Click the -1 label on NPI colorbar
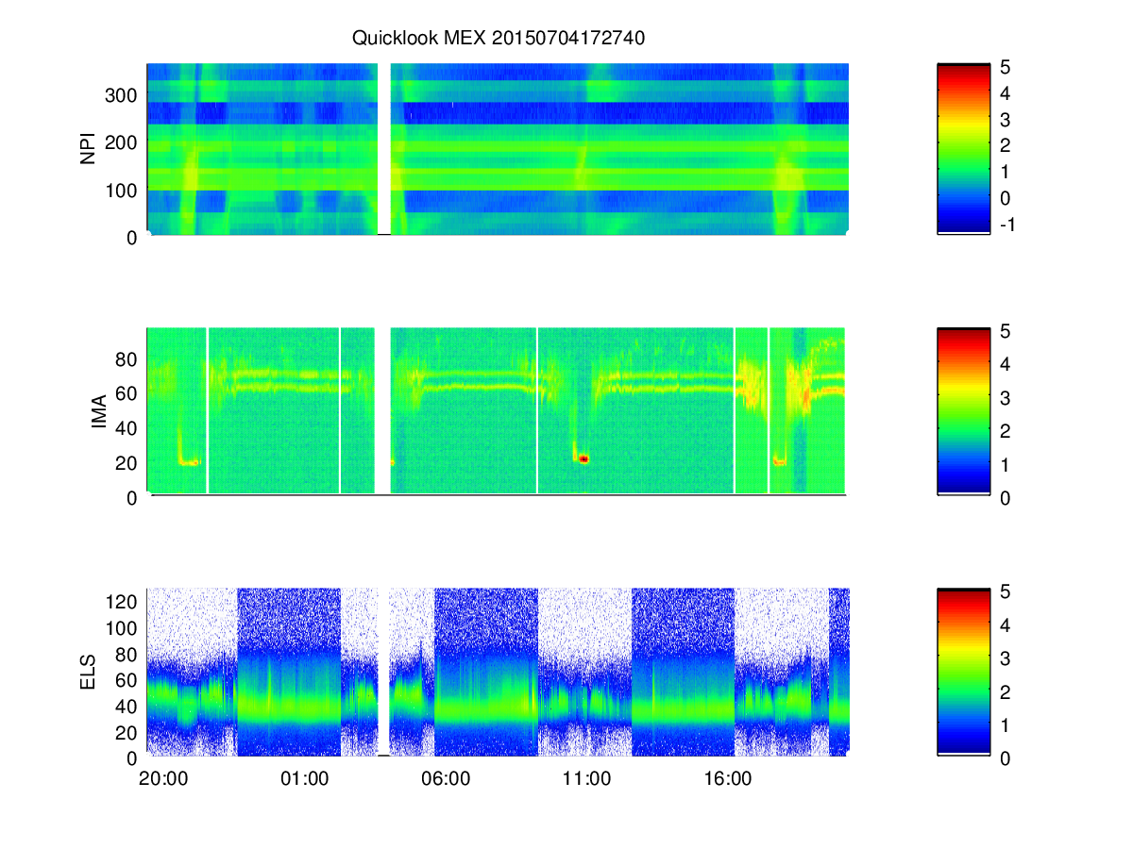Screen dimensions: 1133x849 coord(1007,225)
